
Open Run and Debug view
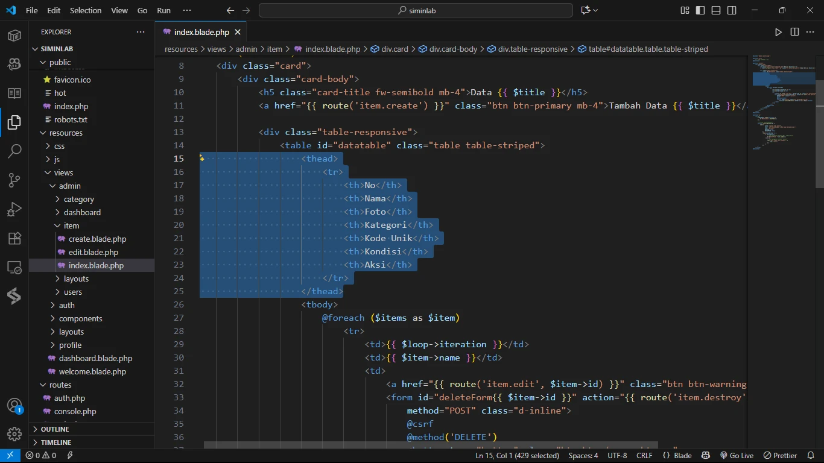pos(14,209)
